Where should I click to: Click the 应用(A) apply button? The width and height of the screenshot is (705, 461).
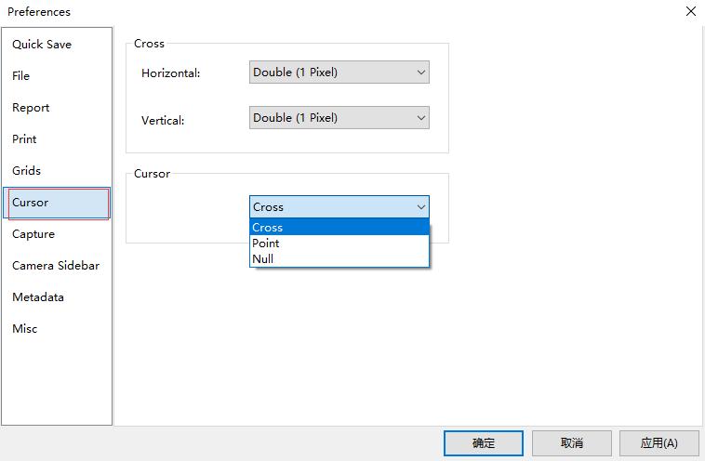pyautogui.click(x=658, y=443)
